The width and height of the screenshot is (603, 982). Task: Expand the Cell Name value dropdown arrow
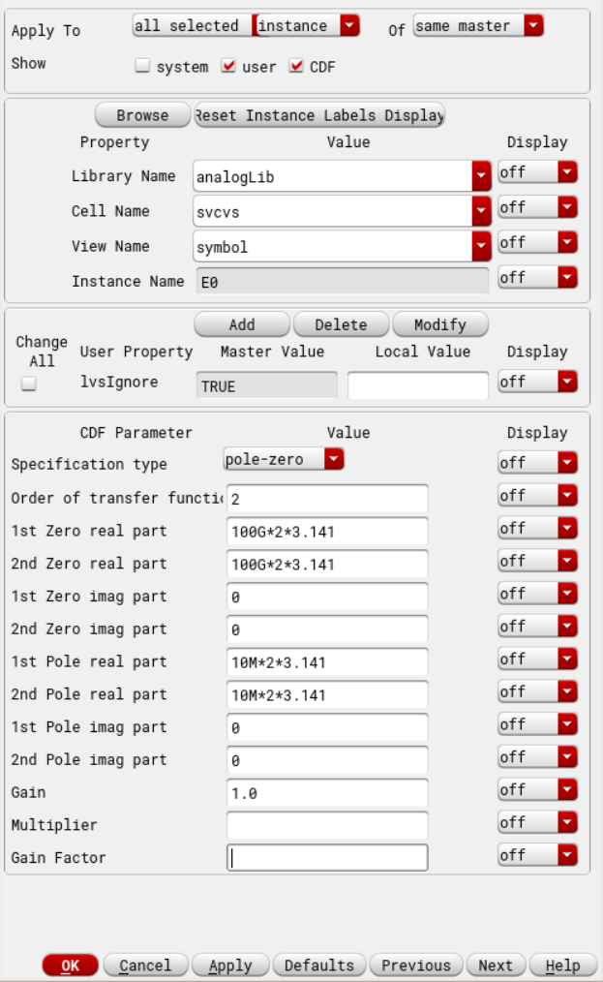[481, 211]
